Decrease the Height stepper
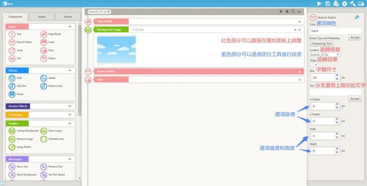 337,153
